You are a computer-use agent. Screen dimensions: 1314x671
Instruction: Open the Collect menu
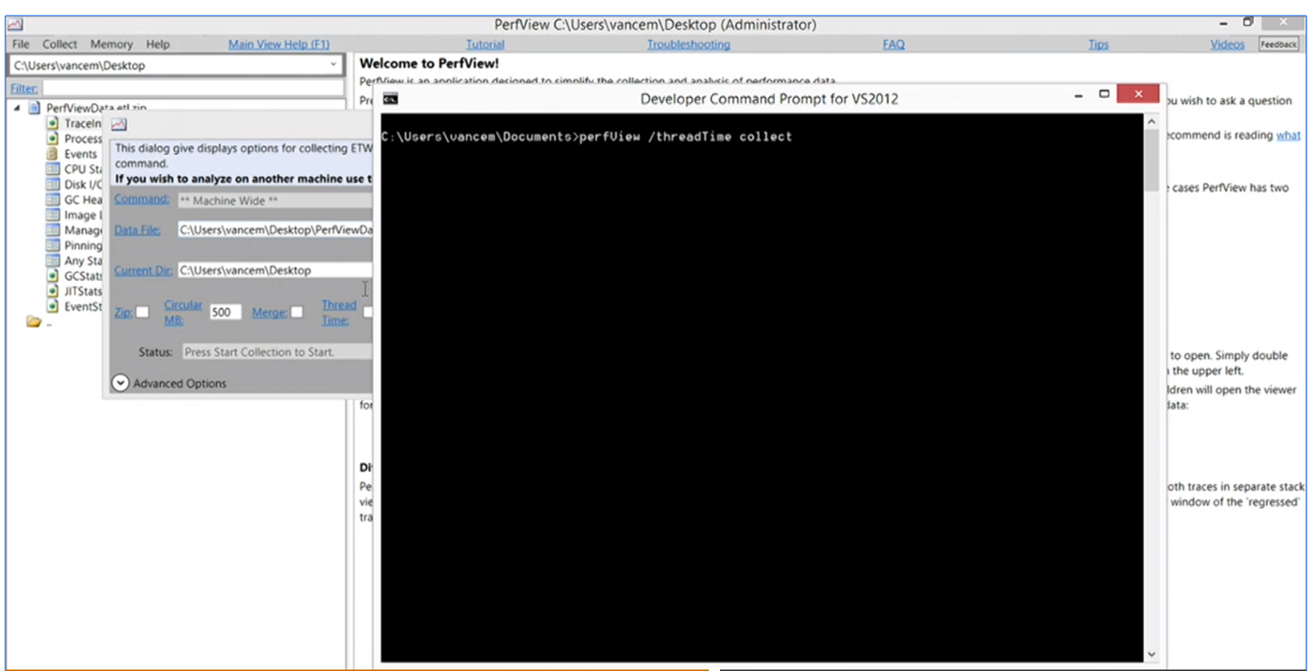[x=59, y=44]
